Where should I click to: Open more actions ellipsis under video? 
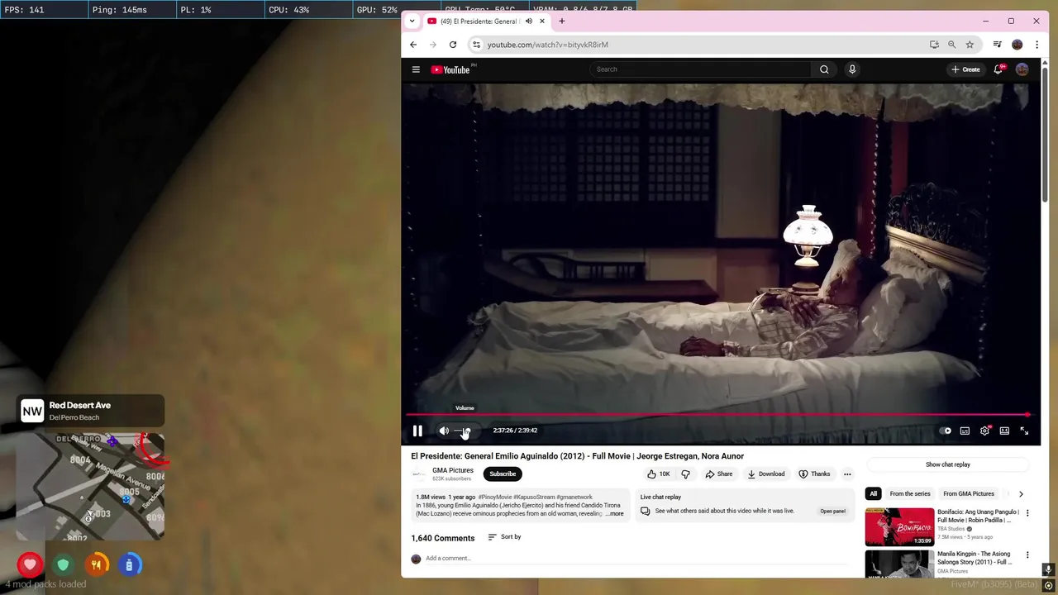[x=847, y=474]
